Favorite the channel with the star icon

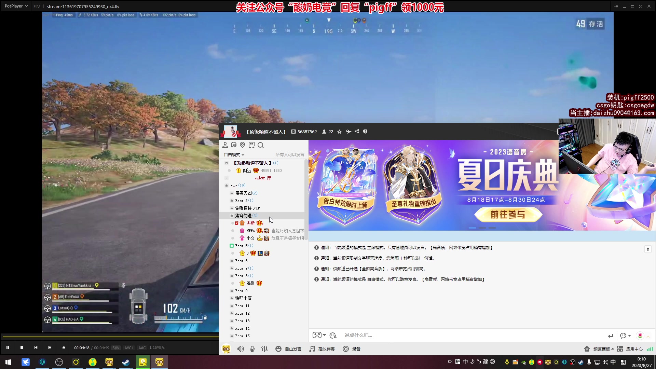pos(339,132)
